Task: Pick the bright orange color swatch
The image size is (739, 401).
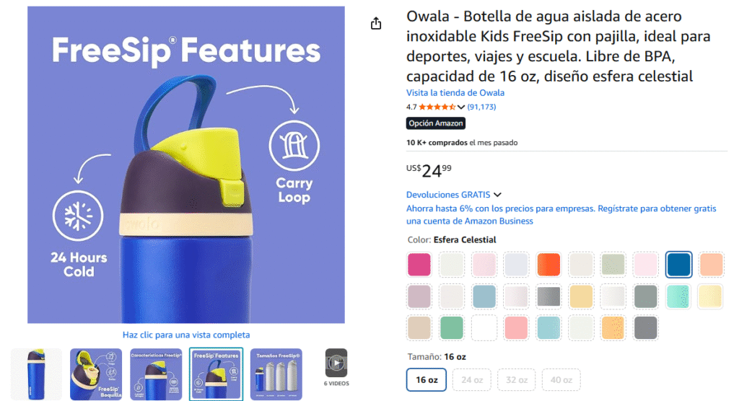Action: (x=549, y=265)
